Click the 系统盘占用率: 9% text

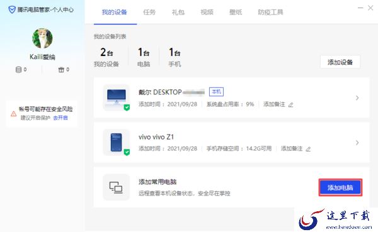230,104
